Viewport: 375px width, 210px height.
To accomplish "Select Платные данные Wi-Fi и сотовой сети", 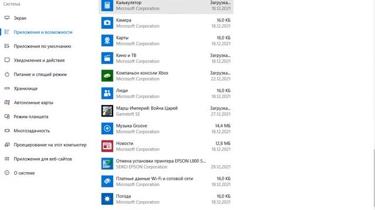I will pos(166,181).
